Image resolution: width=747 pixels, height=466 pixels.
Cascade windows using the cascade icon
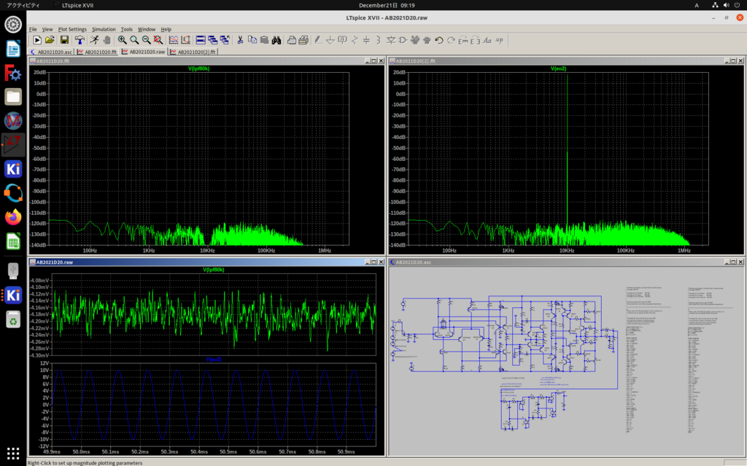[212, 41]
